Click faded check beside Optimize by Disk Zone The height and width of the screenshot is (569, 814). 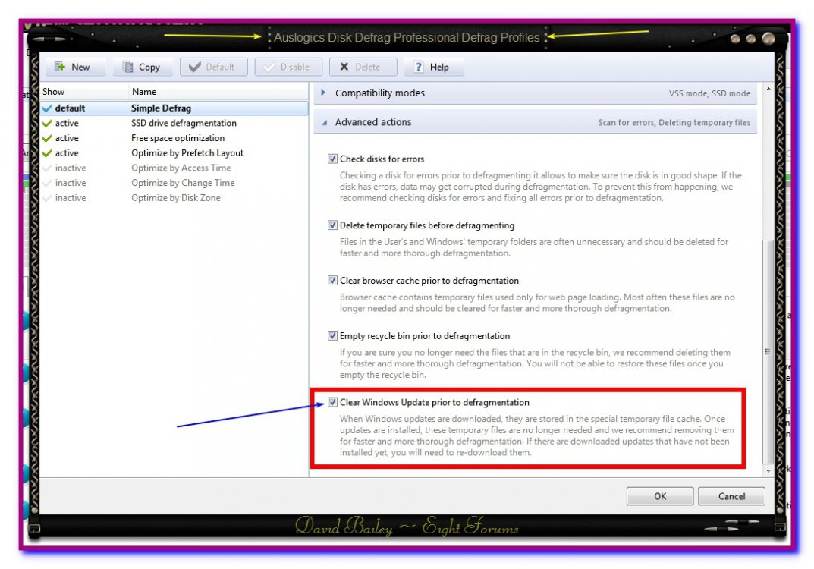point(47,198)
